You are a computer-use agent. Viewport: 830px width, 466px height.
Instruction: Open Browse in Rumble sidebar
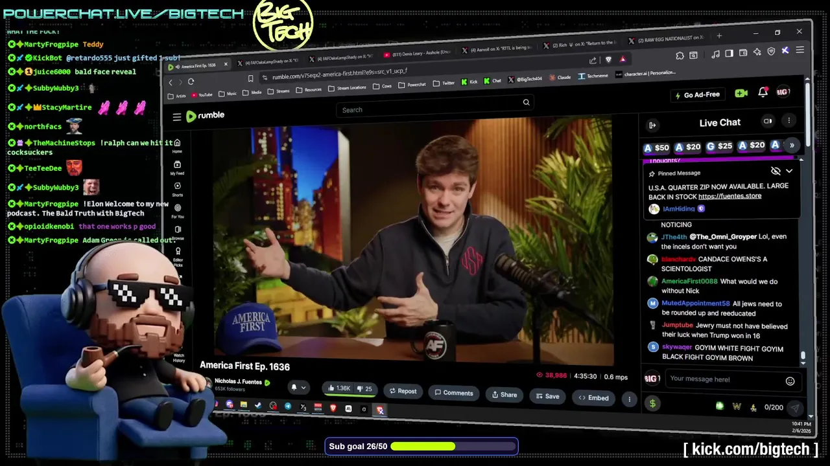point(178,233)
